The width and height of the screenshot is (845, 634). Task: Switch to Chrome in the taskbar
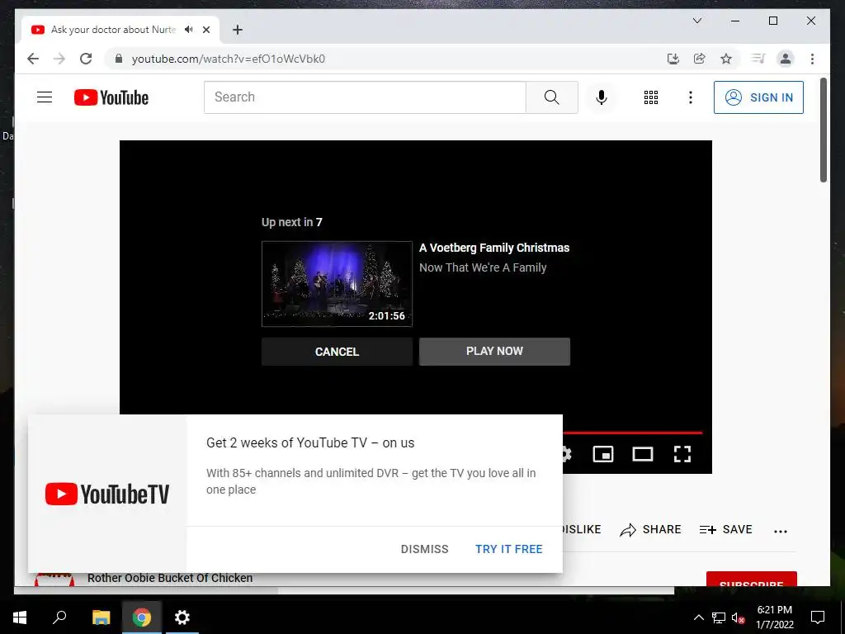[141, 617]
